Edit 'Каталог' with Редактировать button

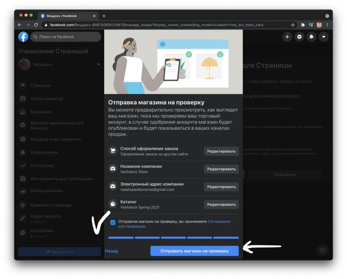pyautogui.click(x=221, y=205)
